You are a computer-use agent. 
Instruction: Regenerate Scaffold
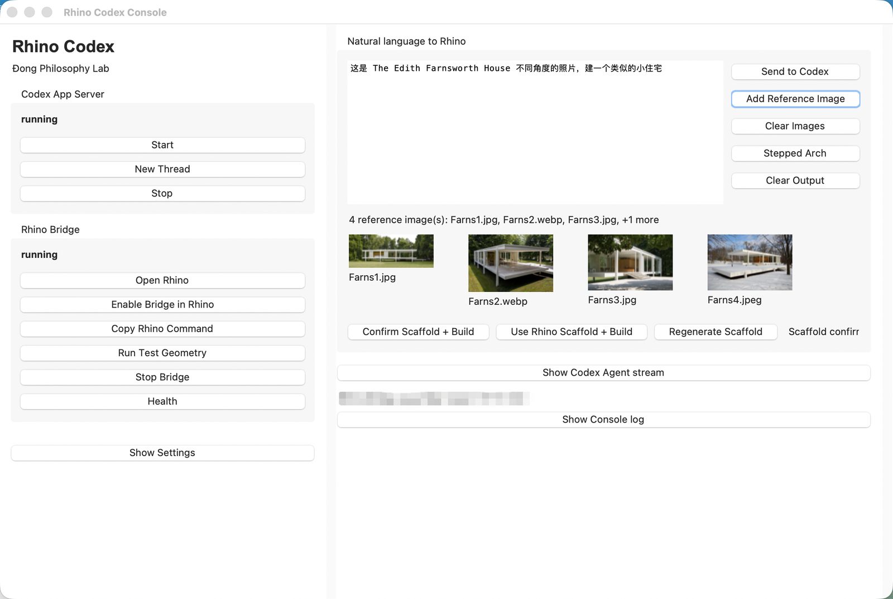click(x=716, y=332)
